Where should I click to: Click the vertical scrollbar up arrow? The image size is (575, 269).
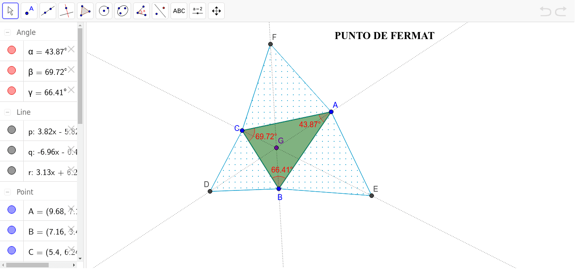pos(80,25)
